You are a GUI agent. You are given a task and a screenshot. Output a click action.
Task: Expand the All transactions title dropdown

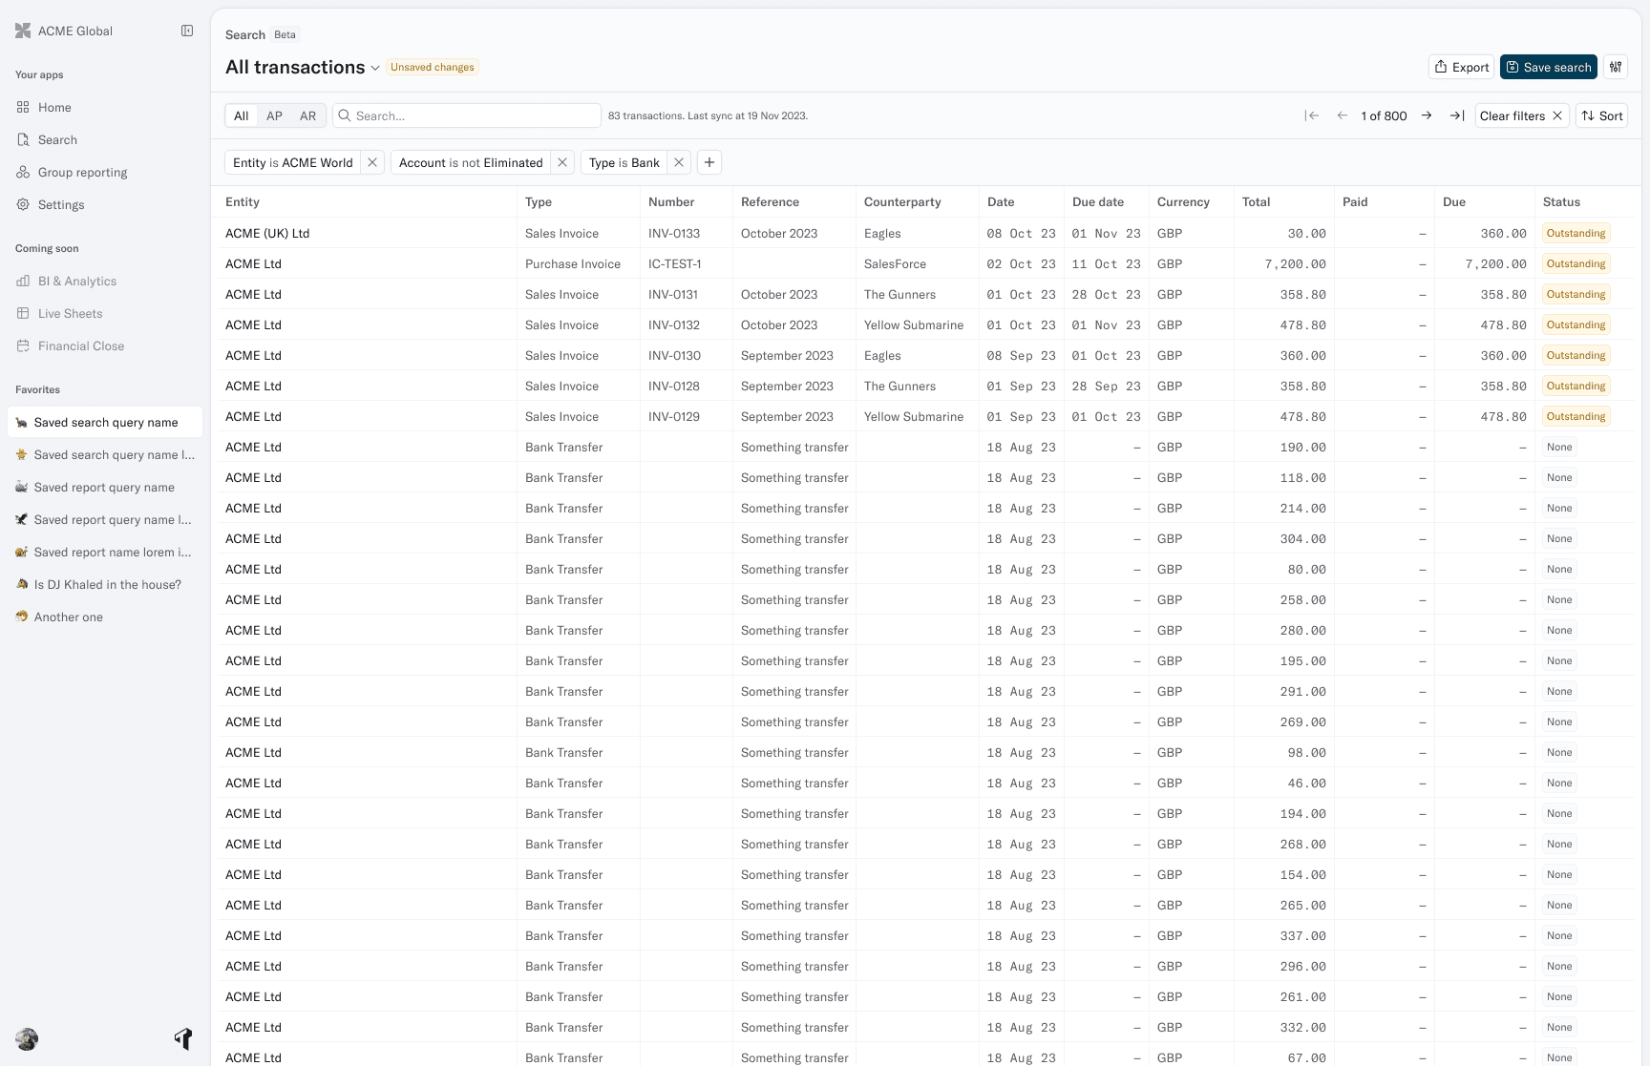click(x=375, y=68)
